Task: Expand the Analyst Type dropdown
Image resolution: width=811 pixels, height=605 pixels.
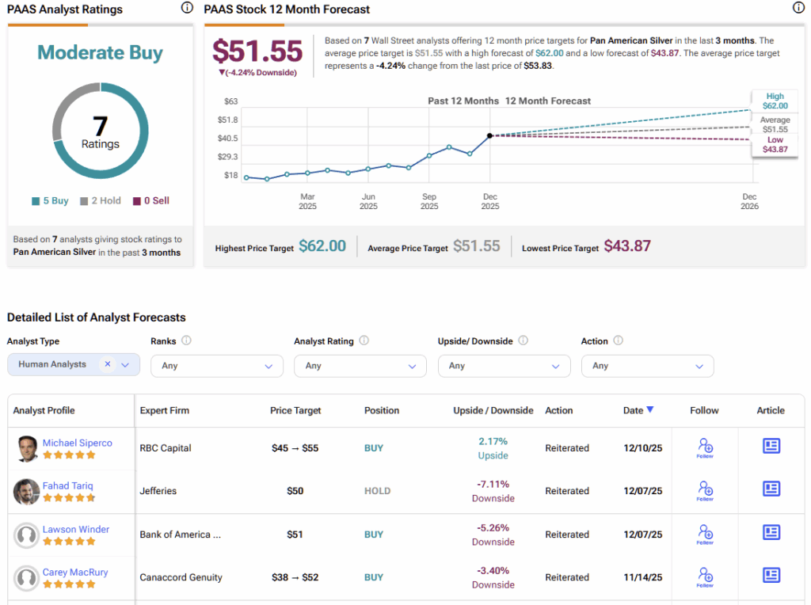Action: [x=128, y=364]
